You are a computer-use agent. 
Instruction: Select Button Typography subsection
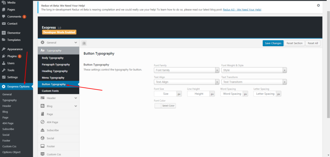(59, 84)
